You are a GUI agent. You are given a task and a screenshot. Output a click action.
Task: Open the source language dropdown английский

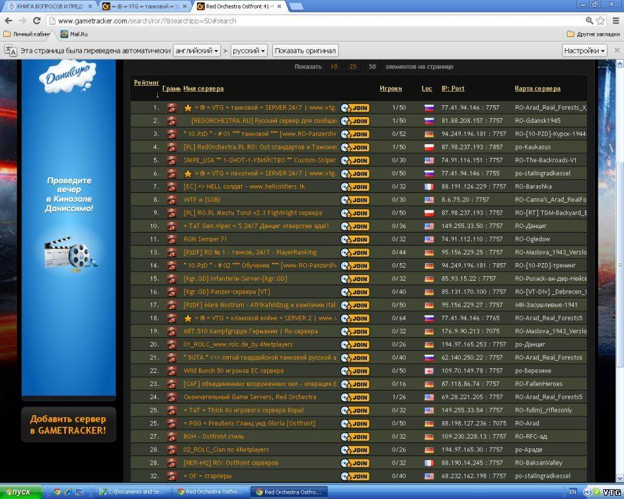(196, 51)
